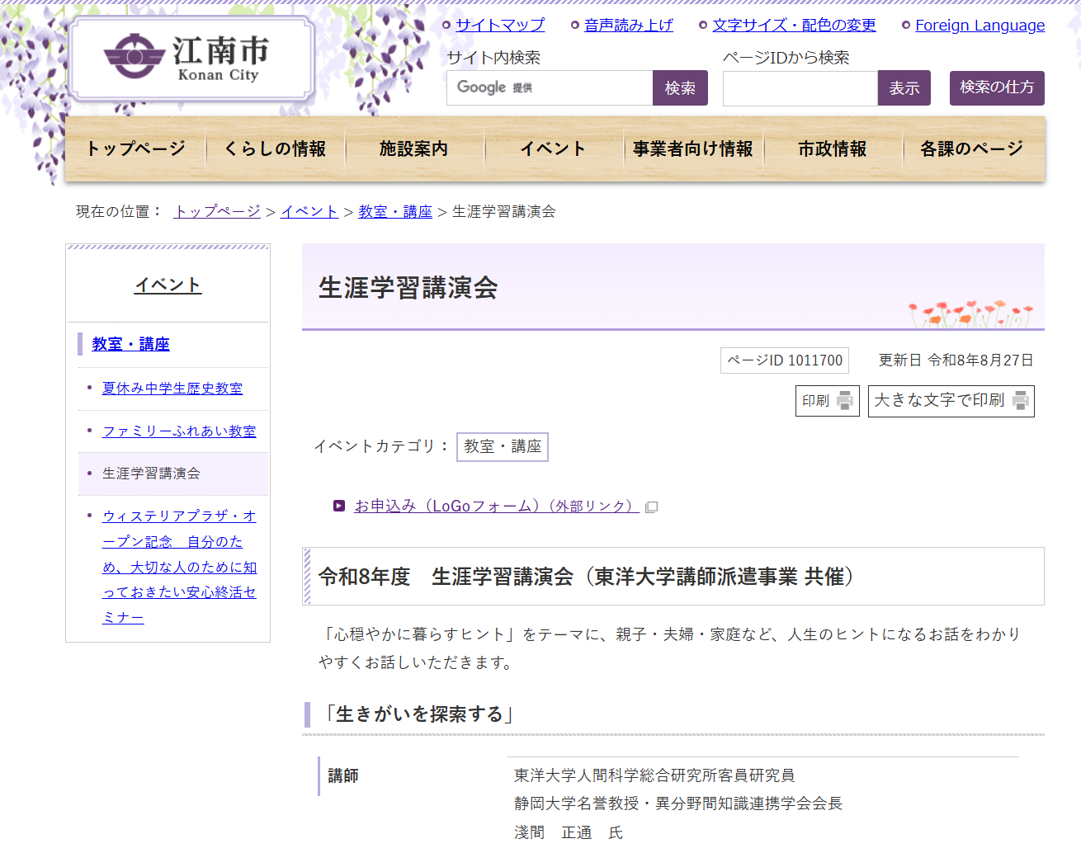Click the printer icon on 印刷 button

(x=845, y=400)
